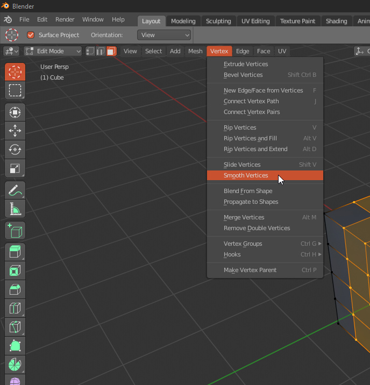370x385 pixels.
Task: Switch to the Shading workspace tab
Action: pos(336,21)
